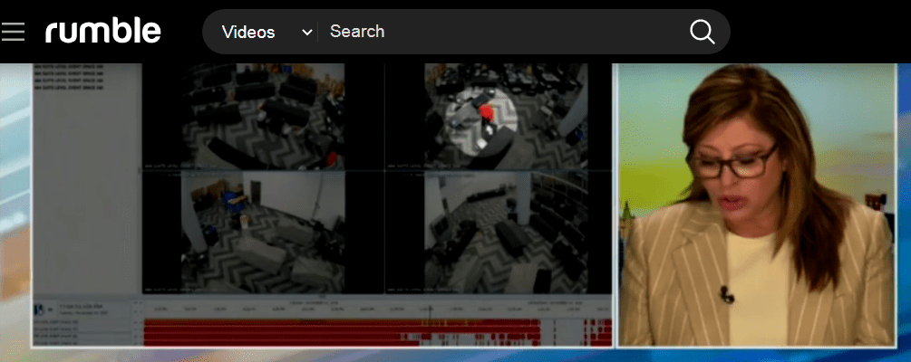
Task: Open the hamburger navigation menu
Action: [14, 32]
